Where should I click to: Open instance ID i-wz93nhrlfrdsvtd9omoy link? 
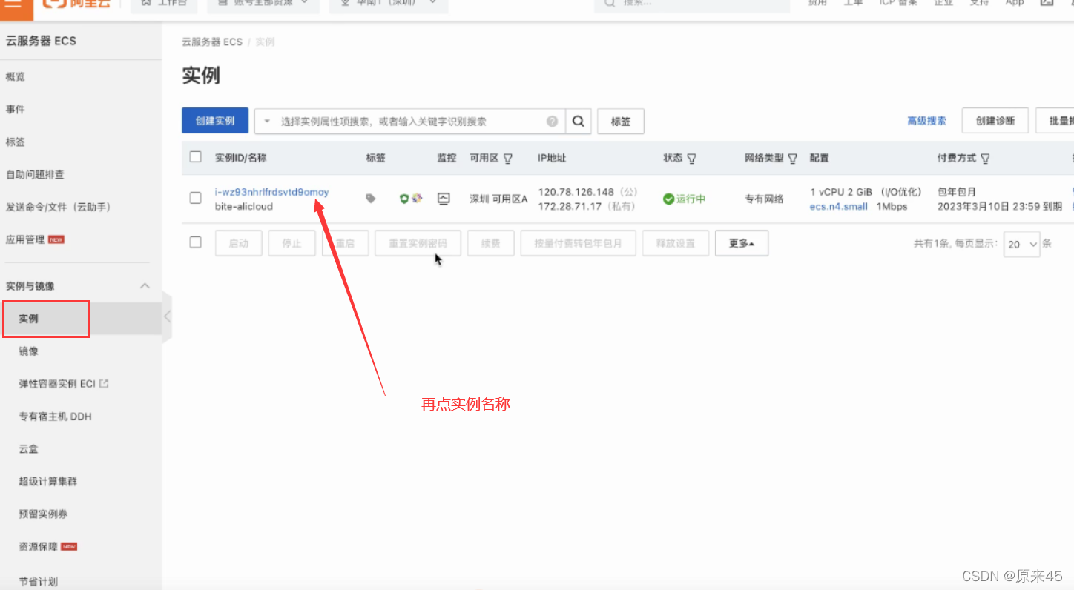coord(271,193)
